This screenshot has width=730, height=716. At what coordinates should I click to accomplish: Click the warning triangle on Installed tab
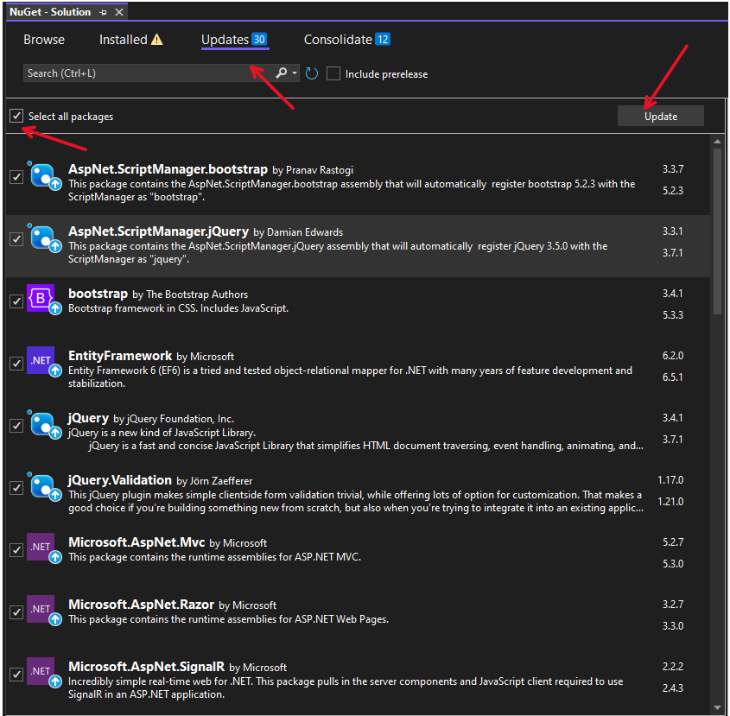coord(157,40)
